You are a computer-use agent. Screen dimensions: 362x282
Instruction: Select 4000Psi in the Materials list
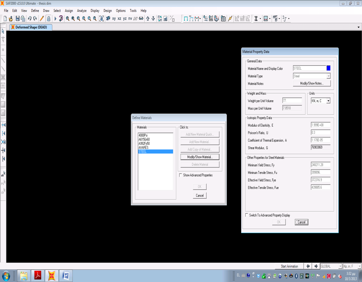[155, 135]
